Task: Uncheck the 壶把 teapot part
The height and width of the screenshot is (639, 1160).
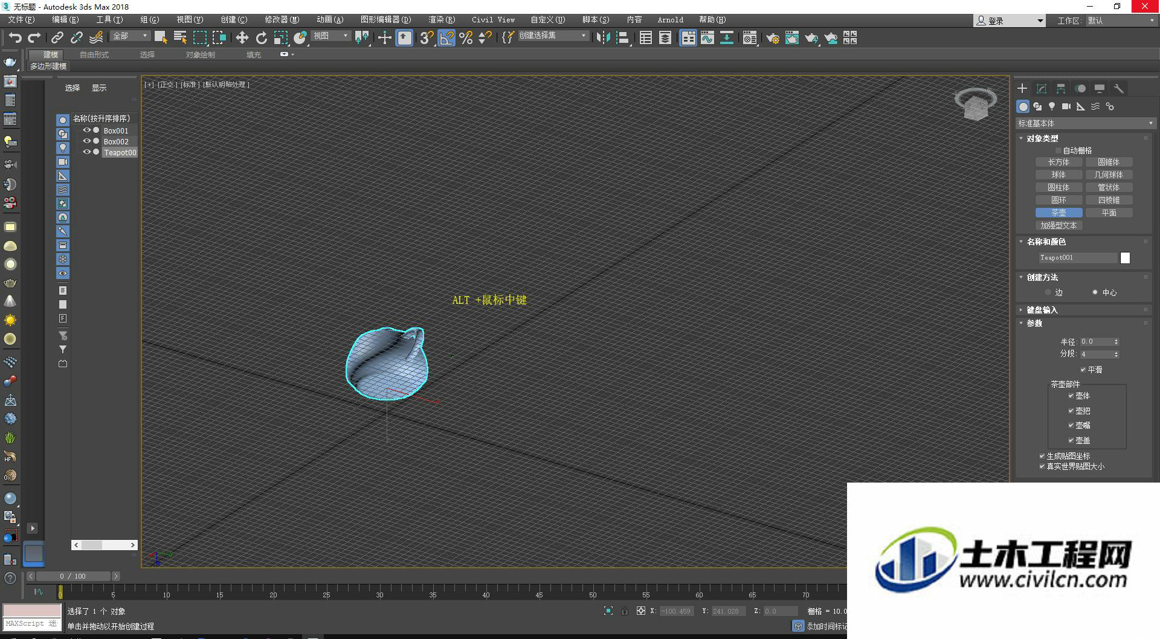Action: tap(1071, 411)
